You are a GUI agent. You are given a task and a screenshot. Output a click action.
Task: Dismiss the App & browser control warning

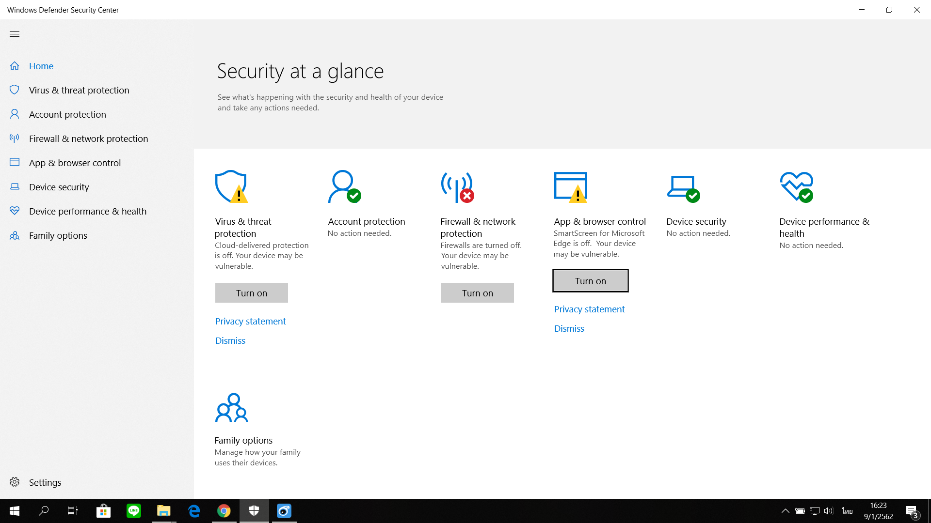coord(569,328)
